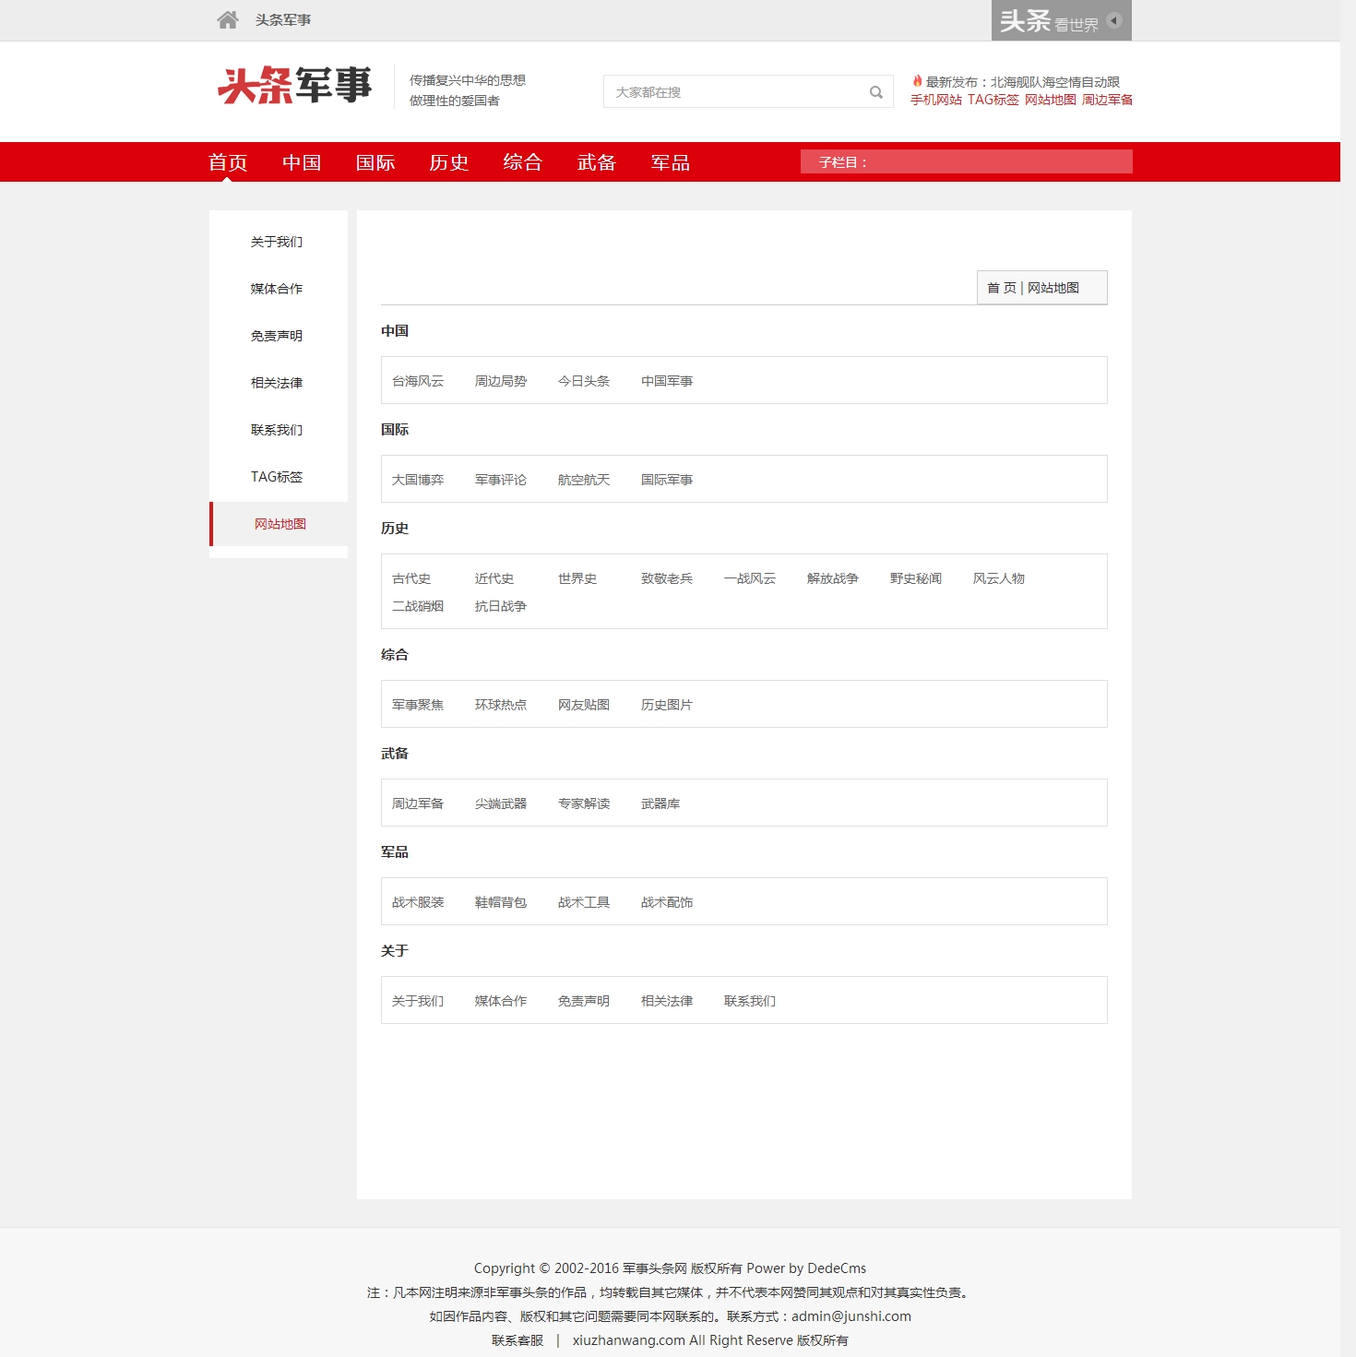Open the 近代史 category link

(x=494, y=578)
